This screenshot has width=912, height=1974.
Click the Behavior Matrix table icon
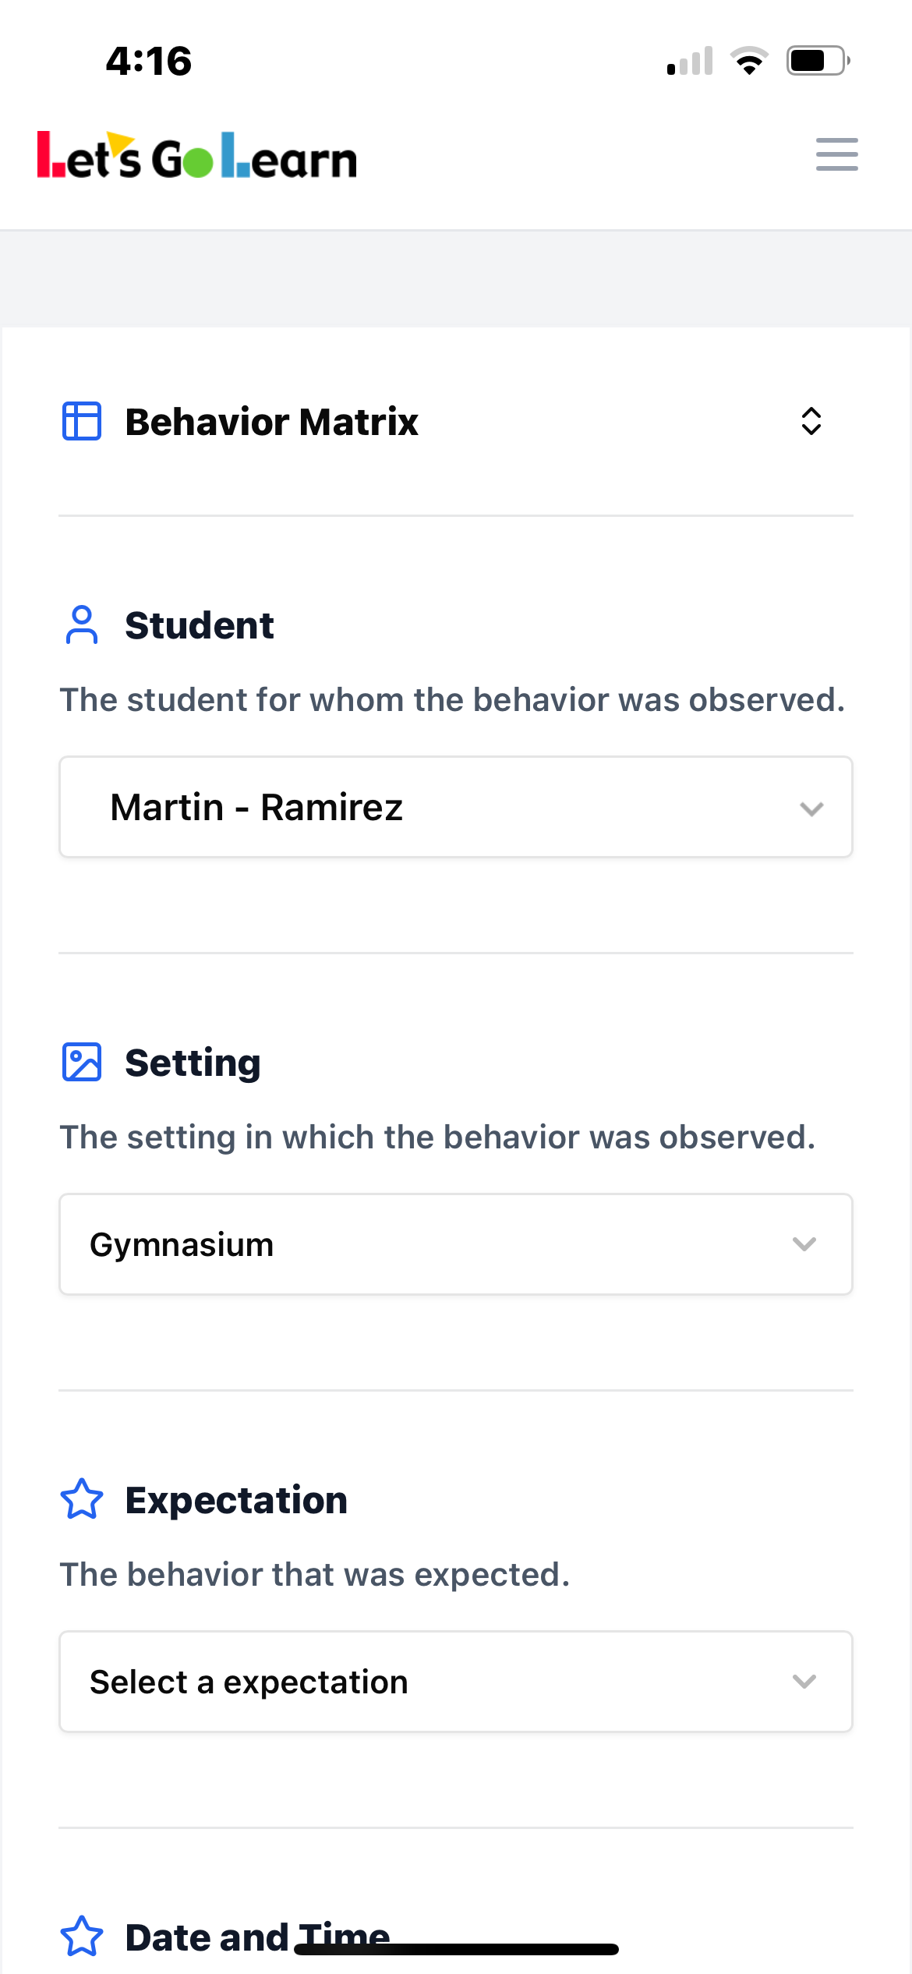[x=82, y=421]
